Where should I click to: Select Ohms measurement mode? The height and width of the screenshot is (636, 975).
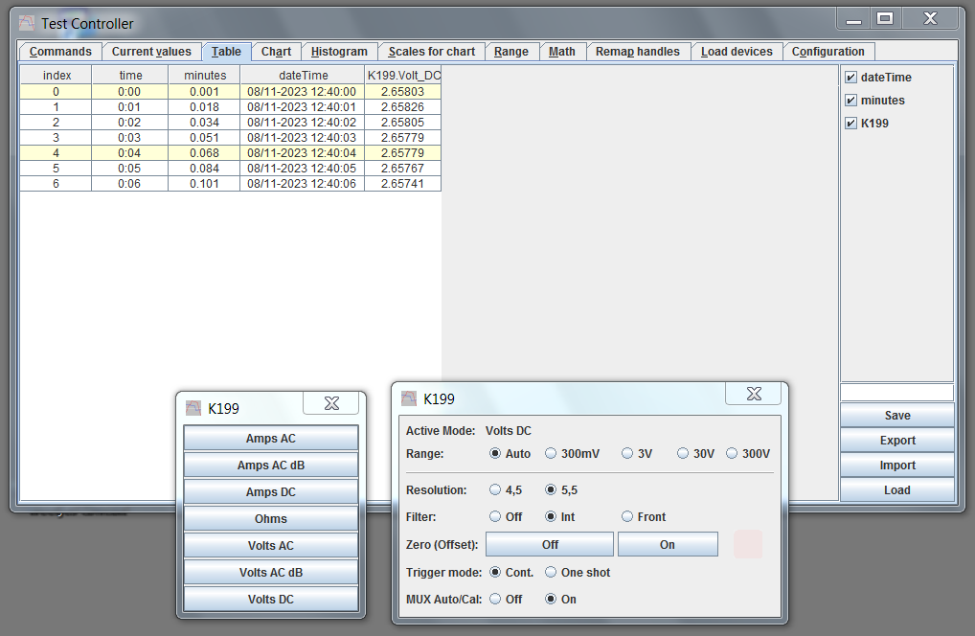click(x=271, y=519)
